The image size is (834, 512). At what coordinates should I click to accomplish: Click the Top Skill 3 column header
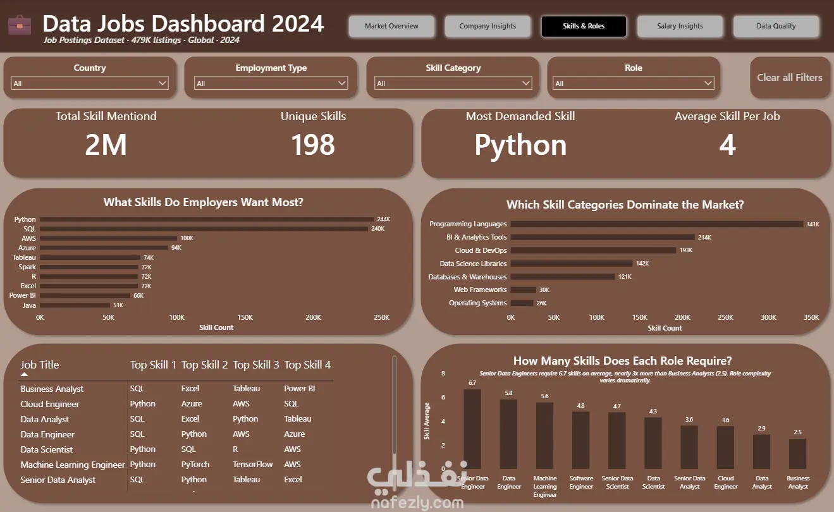255,365
